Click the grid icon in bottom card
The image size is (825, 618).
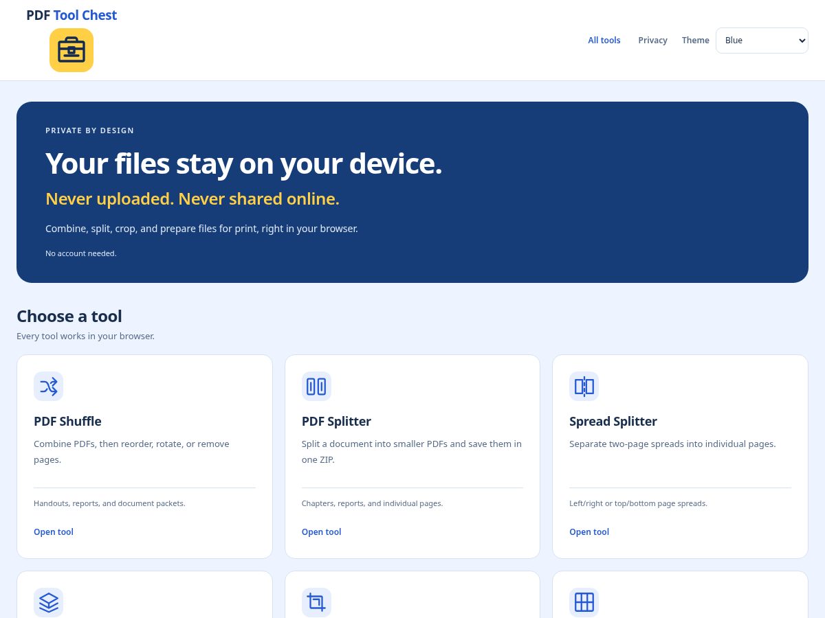tap(584, 602)
